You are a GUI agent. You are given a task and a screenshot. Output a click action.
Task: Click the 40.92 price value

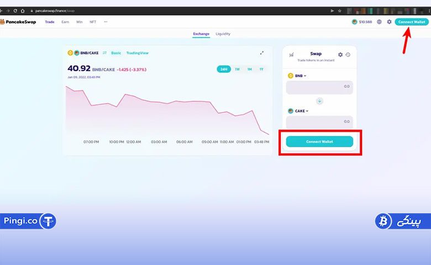[79, 68]
